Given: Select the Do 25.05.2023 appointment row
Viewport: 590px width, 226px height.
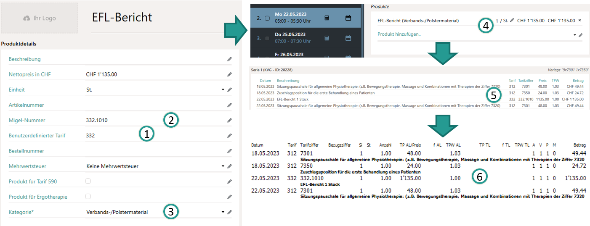Looking at the screenshot, I should tap(295, 38).
